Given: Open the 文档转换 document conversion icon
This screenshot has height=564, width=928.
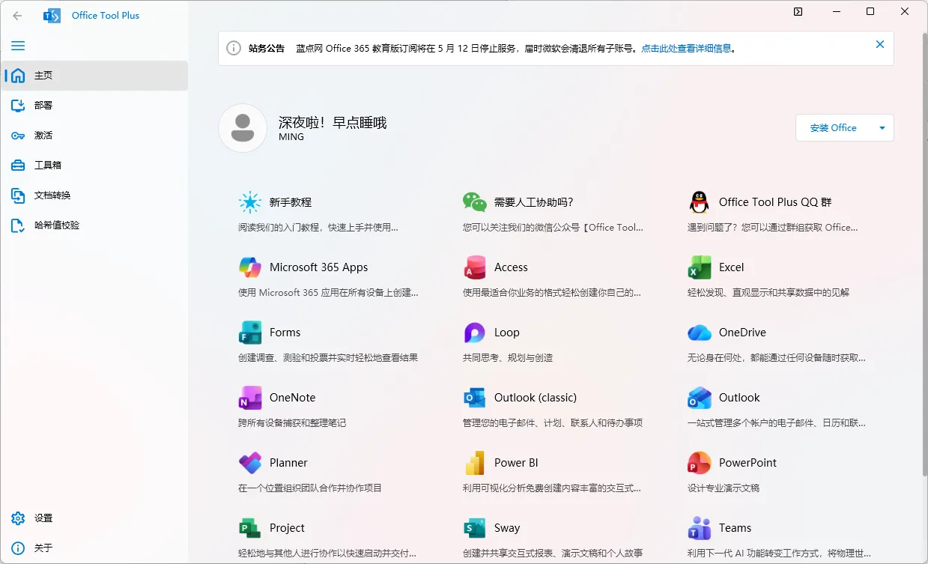Looking at the screenshot, I should point(18,195).
